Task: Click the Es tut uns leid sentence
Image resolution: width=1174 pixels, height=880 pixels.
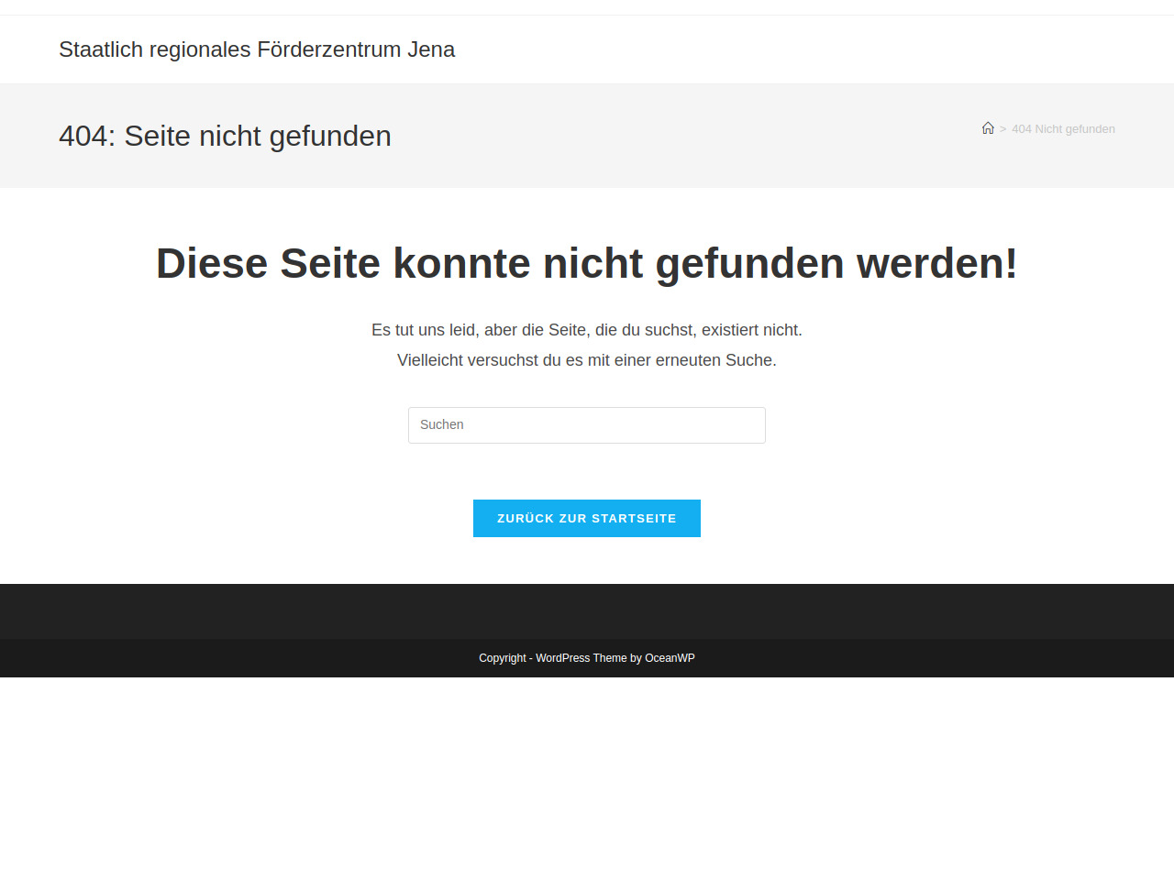Action: coord(587,330)
